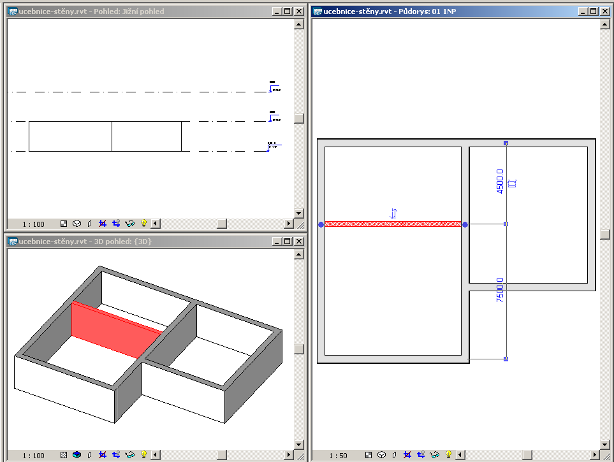Screen dimensions: 614x462
Task: Open Detail Level in 3D pohled view
Action: [x=63, y=455]
